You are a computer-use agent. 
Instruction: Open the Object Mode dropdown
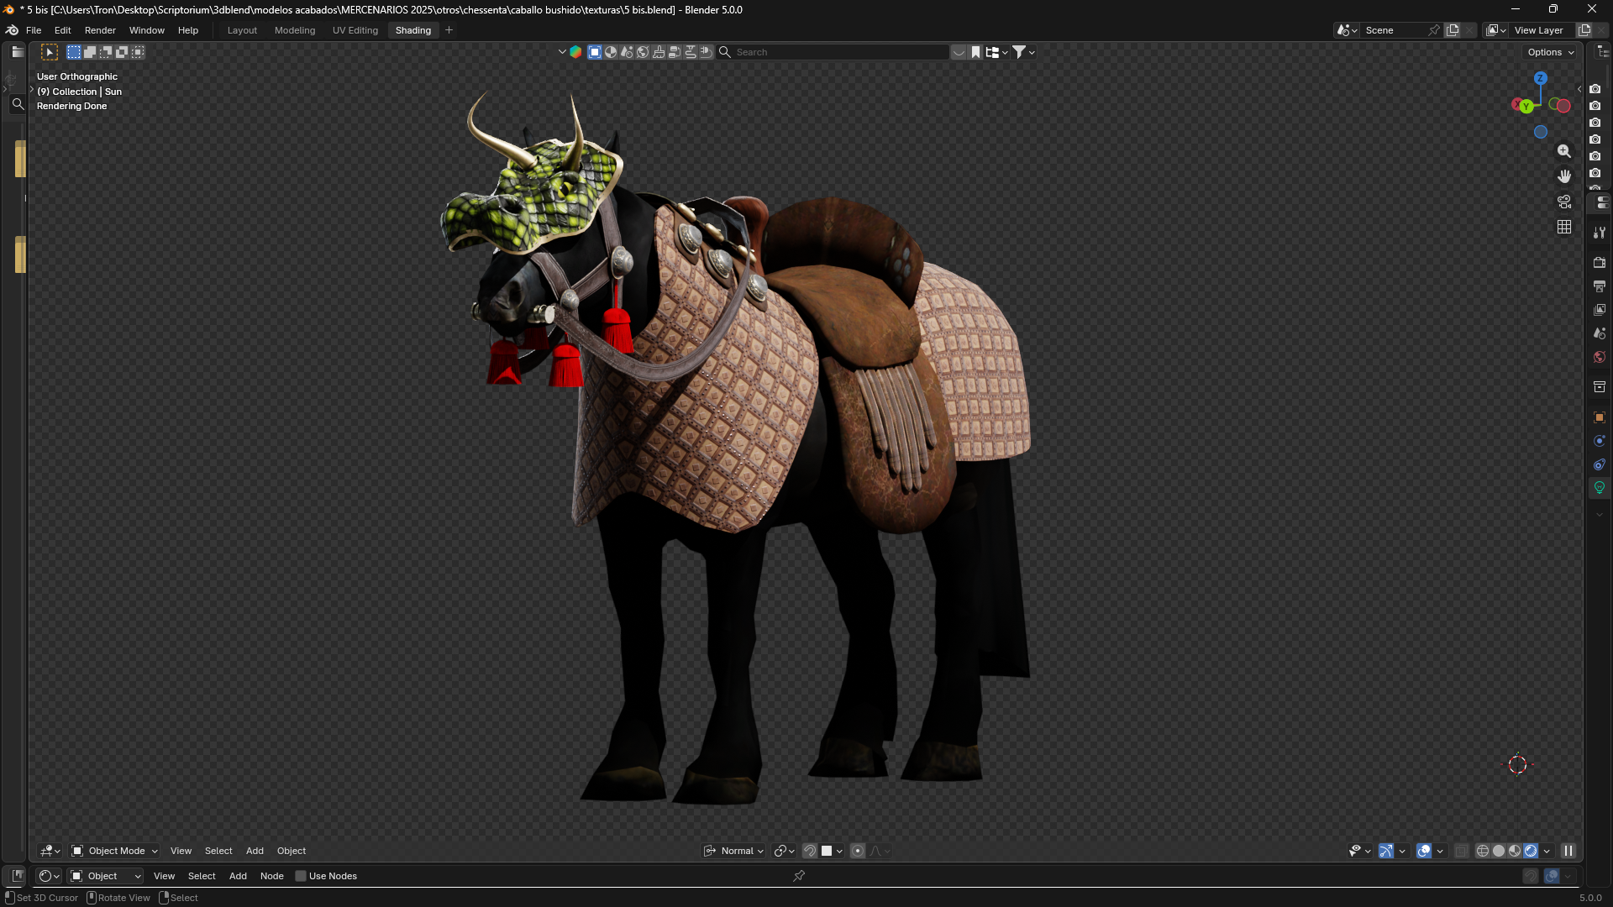coord(115,851)
